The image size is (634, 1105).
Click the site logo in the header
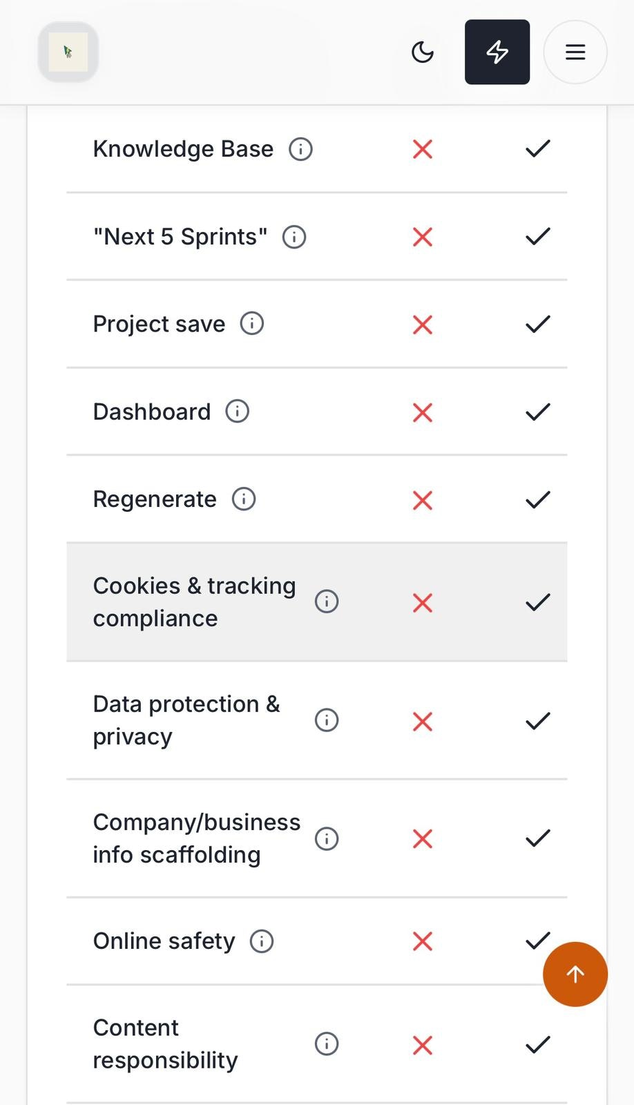click(68, 52)
